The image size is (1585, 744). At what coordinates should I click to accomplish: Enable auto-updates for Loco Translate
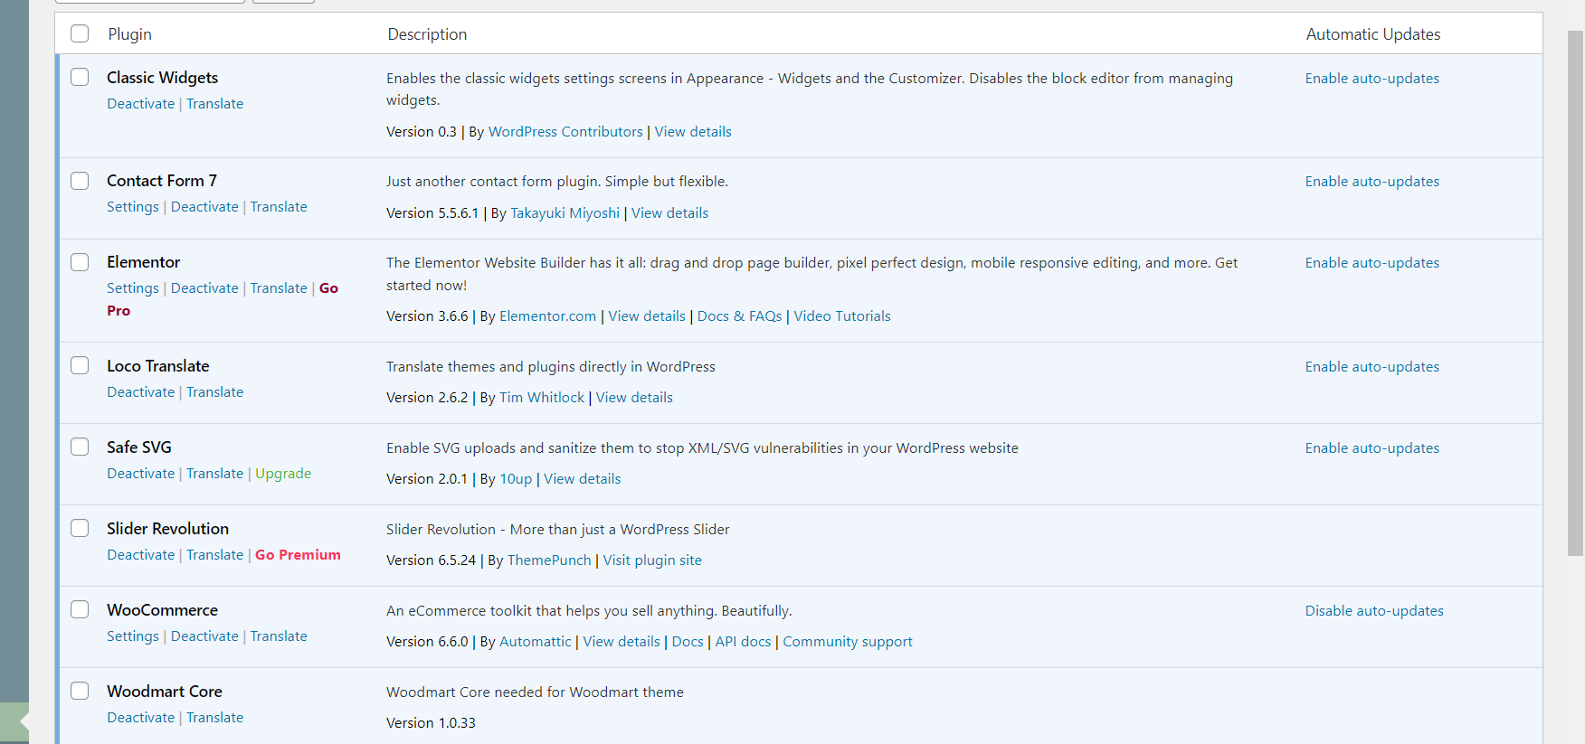(x=1371, y=367)
